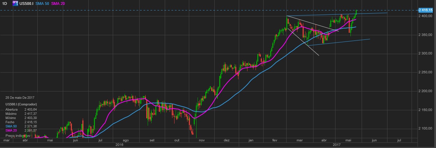Click the 'nov' month on time axis

pyautogui.click(x=201, y=140)
